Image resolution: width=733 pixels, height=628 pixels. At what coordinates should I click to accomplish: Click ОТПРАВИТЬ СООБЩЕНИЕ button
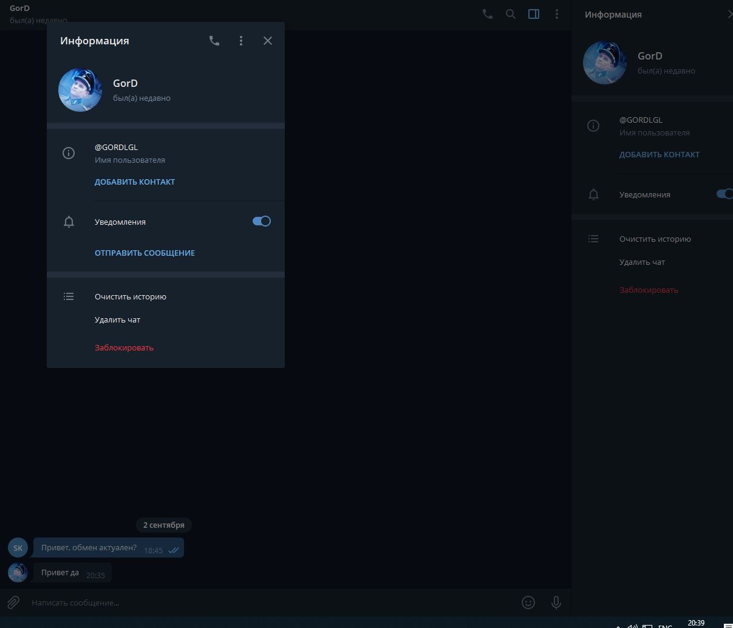(x=145, y=253)
